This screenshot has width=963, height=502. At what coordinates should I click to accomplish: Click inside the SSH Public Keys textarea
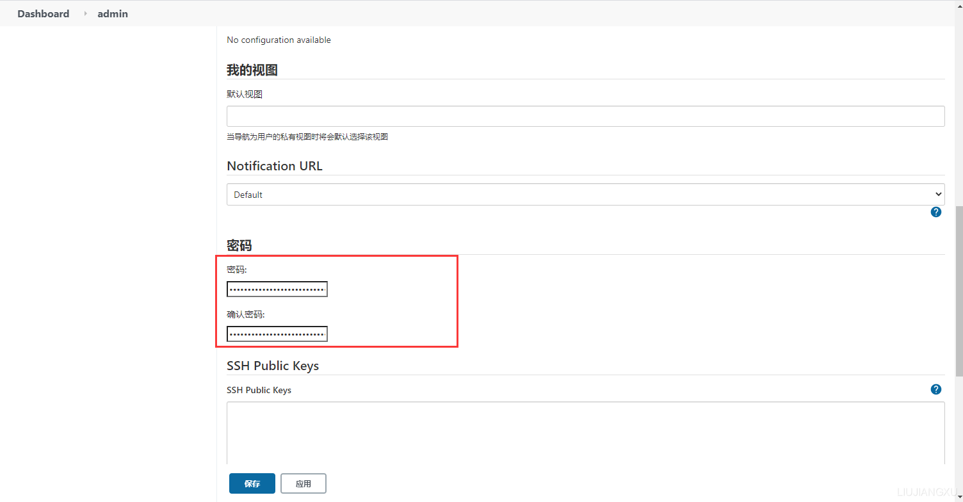(585, 433)
